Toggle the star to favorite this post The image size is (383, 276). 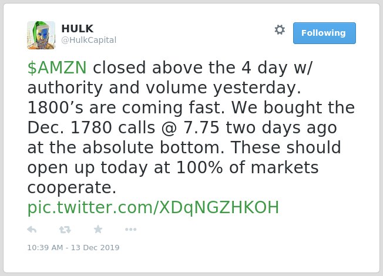tap(98, 229)
